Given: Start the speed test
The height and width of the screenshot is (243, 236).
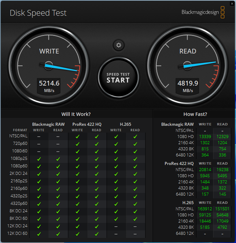Looking at the screenshot, I should [118, 78].
